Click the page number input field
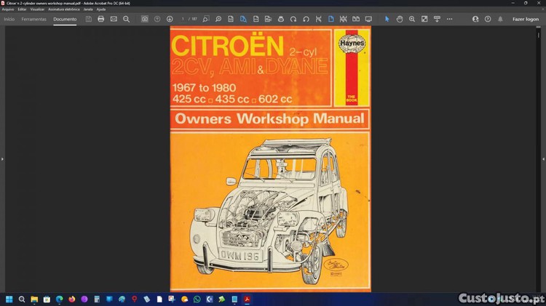Image resolution: width=546 pixels, height=306 pixels. pos(184,19)
